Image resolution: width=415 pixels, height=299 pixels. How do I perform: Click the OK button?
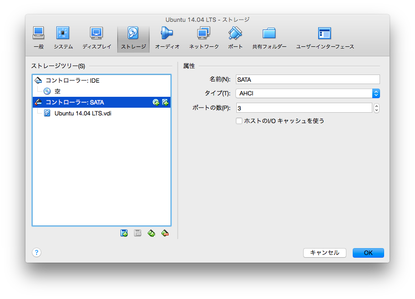pos(368,253)
